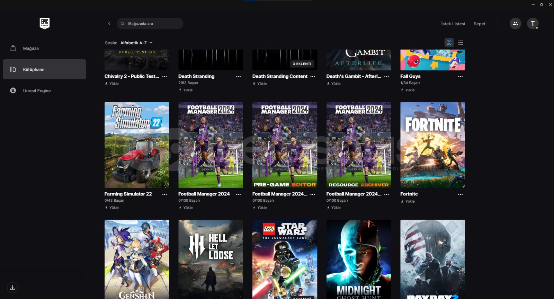Open the LEGO Star Wars cover art
The width and height of the screenshot is (554, 299).
point(285,259)
